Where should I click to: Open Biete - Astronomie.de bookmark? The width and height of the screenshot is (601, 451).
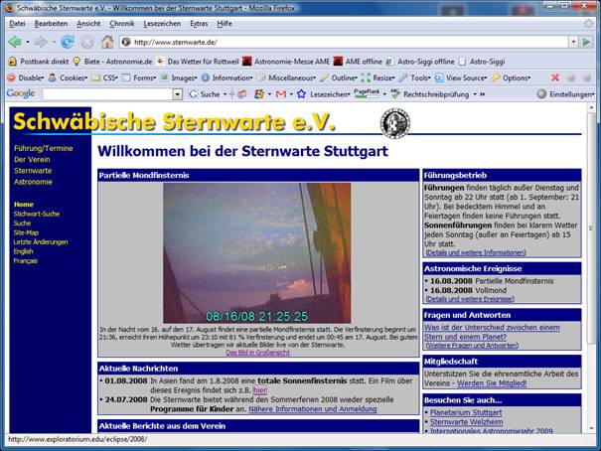tap(112, 62)
